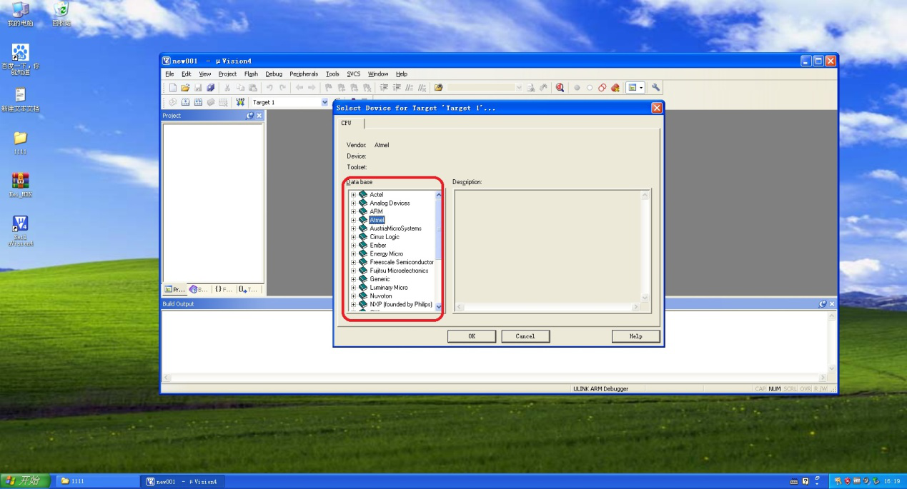
Task: Start debug session with magnifier icon
Action: 560,88
